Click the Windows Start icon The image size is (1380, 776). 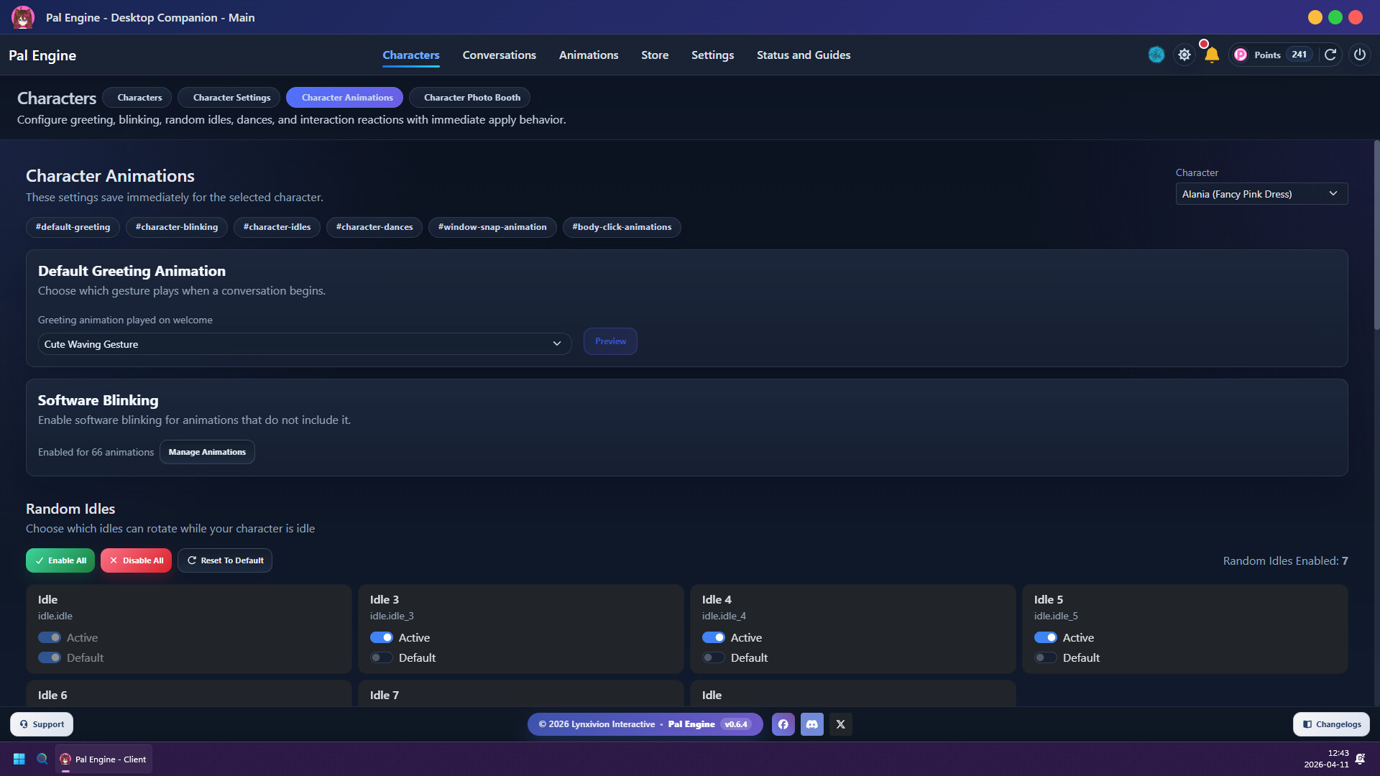click(19, 759)
